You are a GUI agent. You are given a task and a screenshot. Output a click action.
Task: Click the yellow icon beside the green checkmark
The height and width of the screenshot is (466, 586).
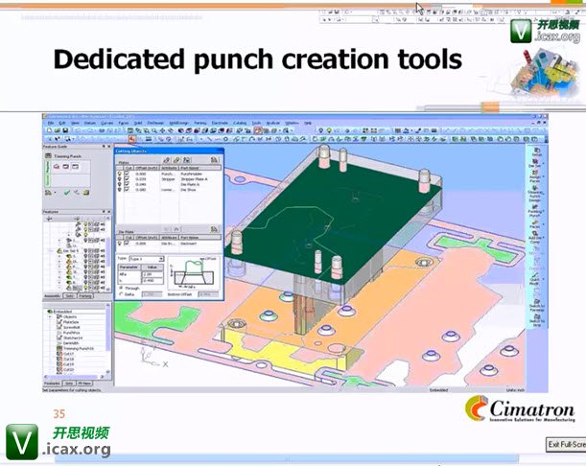pyautogui.click(x=86, y=193)
